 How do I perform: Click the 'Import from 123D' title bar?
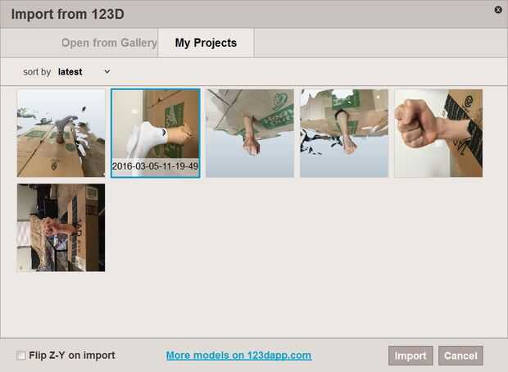[x=254, y=14]
